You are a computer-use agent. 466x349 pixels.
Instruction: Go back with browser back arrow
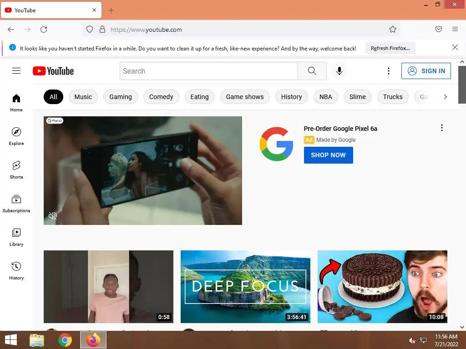coord(11,30)
